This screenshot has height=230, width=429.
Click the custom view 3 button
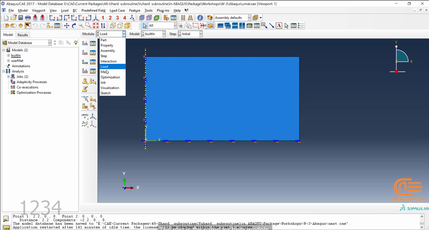click(x=117, y=18)
